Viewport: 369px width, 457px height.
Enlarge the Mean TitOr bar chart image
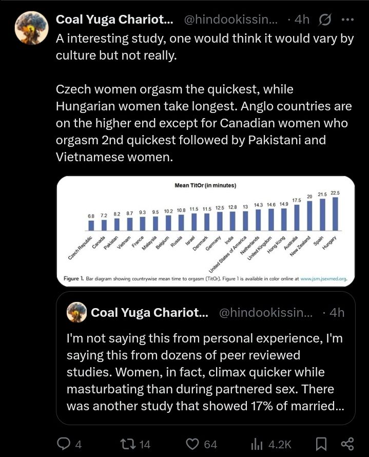(205, 226)
